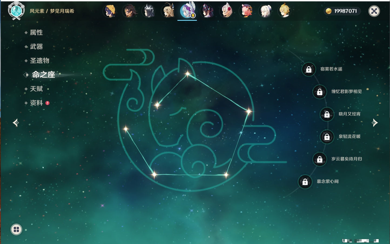Select the blonde character with blue feather
Screen dimensions: 390x244
pos(168,11)
